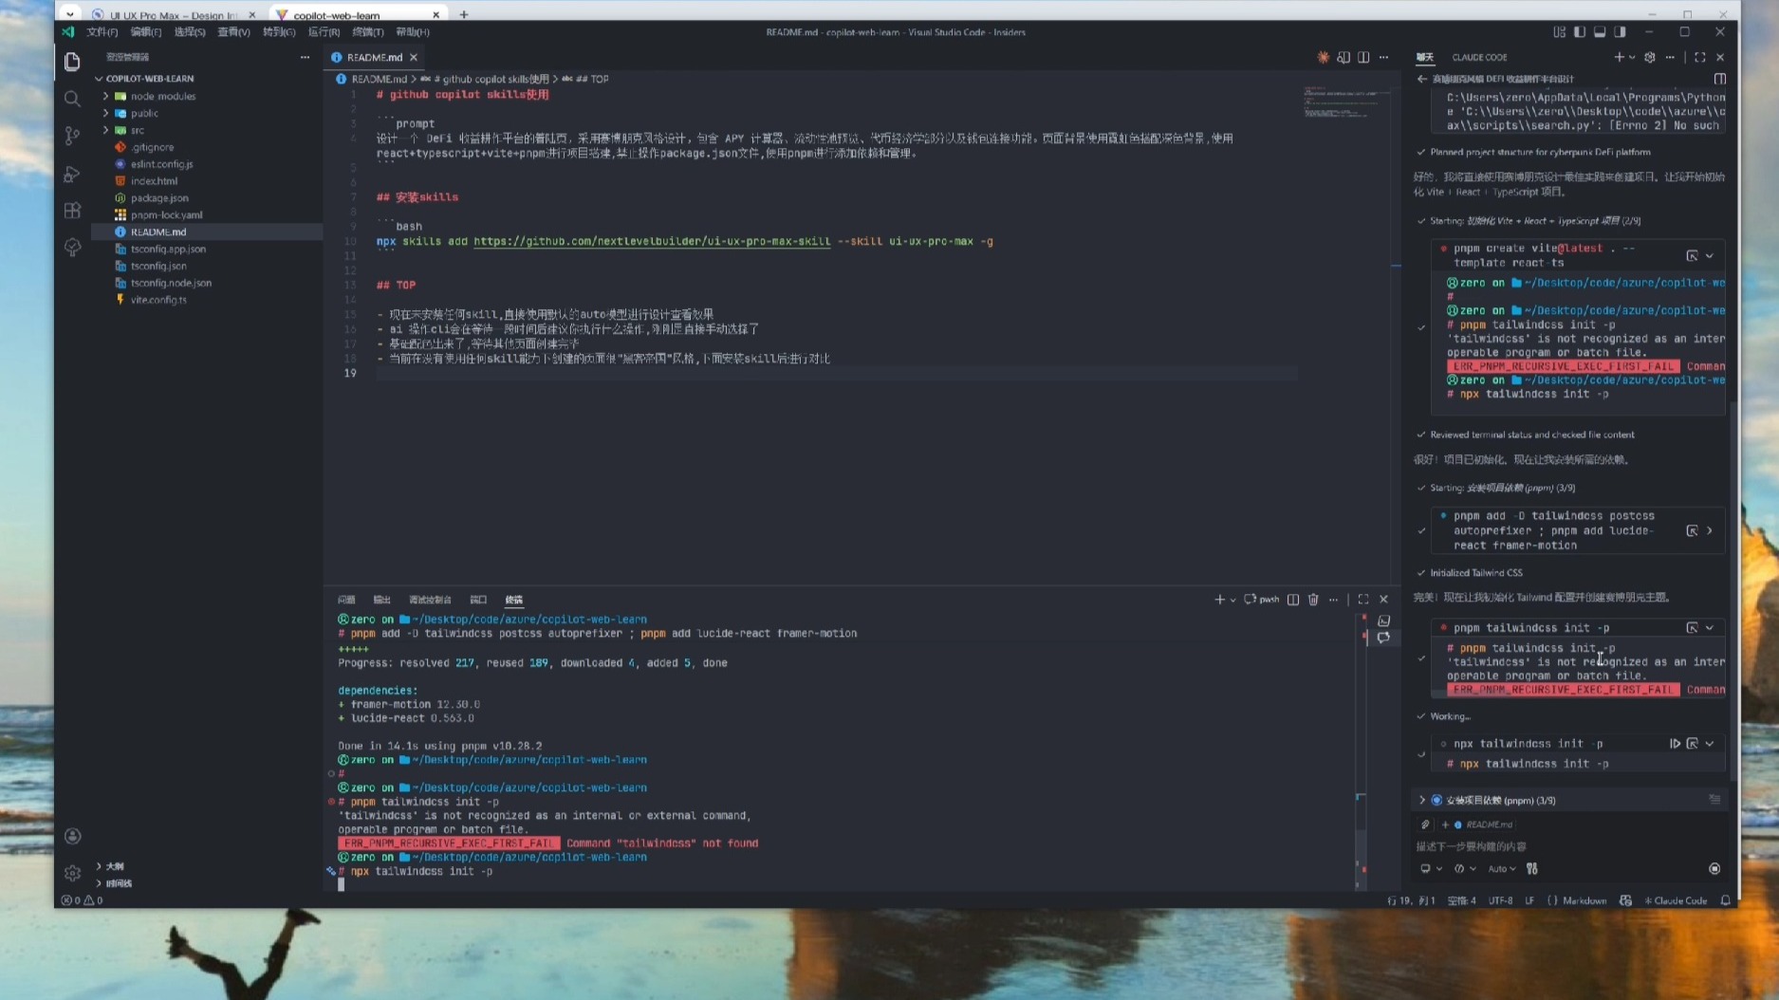Click the LF line ending indicator
The width and height of the screenshot is (1779, 1000).
[x=1529, y=900]
